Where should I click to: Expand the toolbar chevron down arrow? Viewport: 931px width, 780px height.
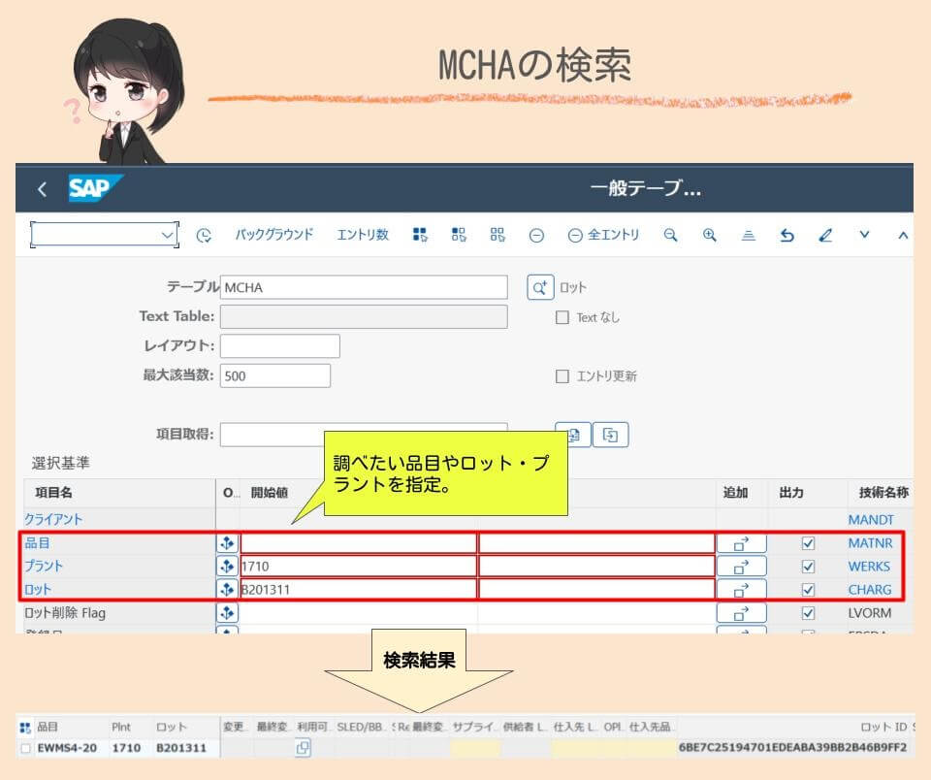click(x=865, y=235)
